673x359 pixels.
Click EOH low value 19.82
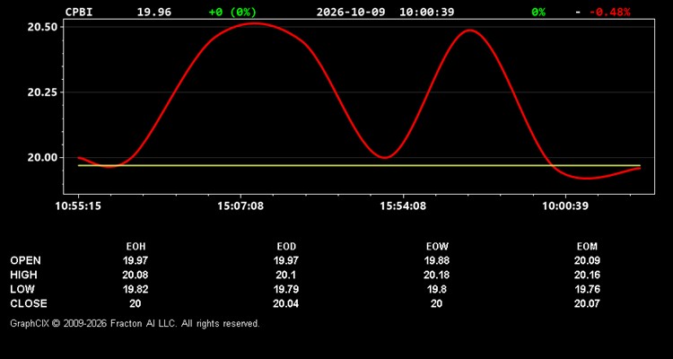[x=135, y=289]
